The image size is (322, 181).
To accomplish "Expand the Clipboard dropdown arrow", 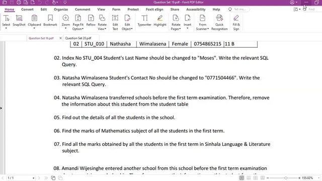I will point(34,28).
